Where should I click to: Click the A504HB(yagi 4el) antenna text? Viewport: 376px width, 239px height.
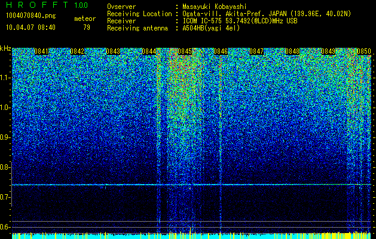click(x=211, y=28)
